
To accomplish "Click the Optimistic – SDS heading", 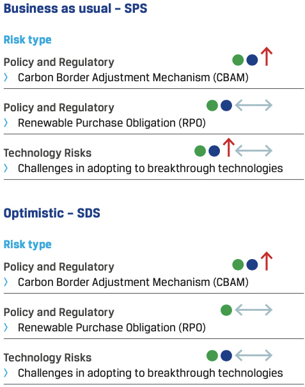I will coord(52,213).
